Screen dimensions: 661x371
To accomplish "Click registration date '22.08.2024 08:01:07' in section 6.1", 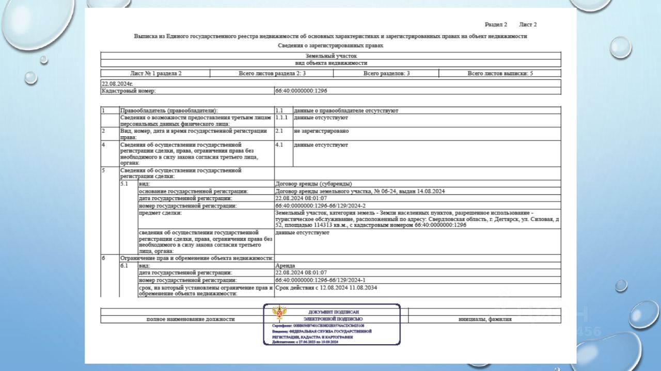I will tap(301, 272).
